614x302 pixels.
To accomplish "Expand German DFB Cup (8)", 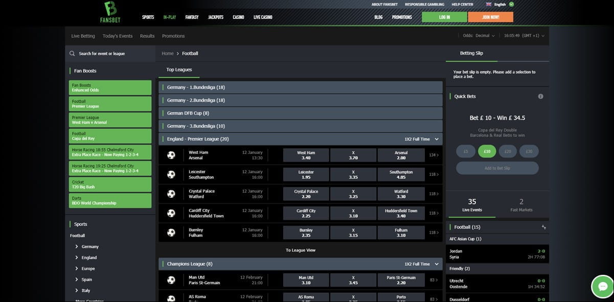I will point(301,113).
